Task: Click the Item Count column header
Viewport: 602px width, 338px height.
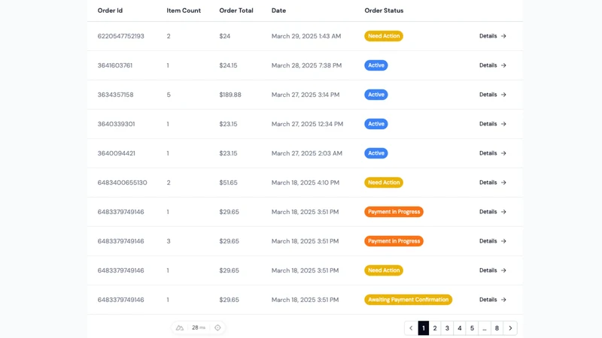Action: coord(184,11)
